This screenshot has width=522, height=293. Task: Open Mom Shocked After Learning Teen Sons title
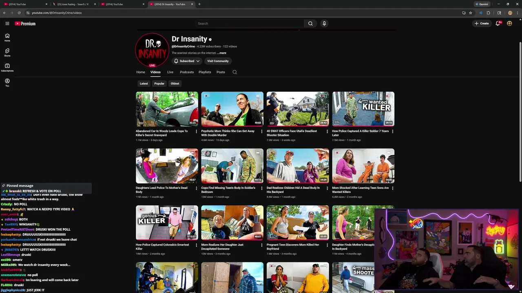click(x=361, y=190)
